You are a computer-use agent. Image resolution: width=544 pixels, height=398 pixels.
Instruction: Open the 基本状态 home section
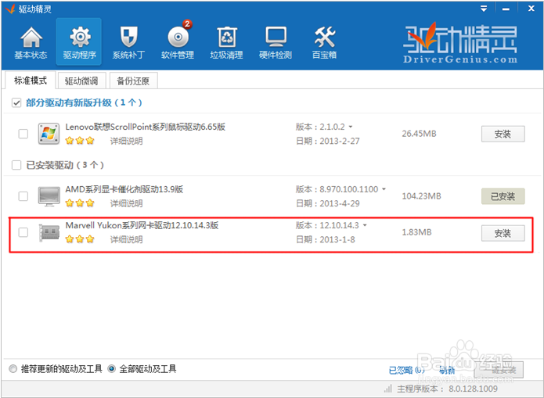(x=31, y=43)
